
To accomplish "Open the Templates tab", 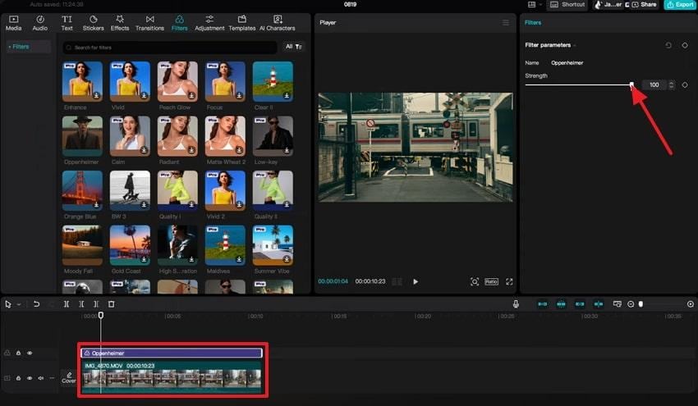I will [242, 23].
